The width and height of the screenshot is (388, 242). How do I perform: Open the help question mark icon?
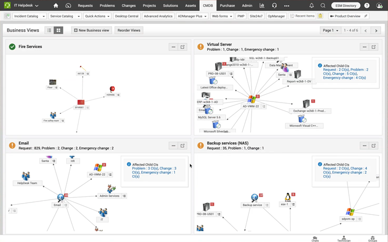click(x=366, y=6)
